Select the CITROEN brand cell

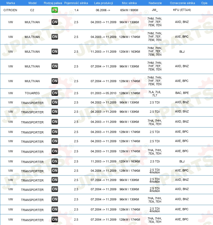(10, 10)
